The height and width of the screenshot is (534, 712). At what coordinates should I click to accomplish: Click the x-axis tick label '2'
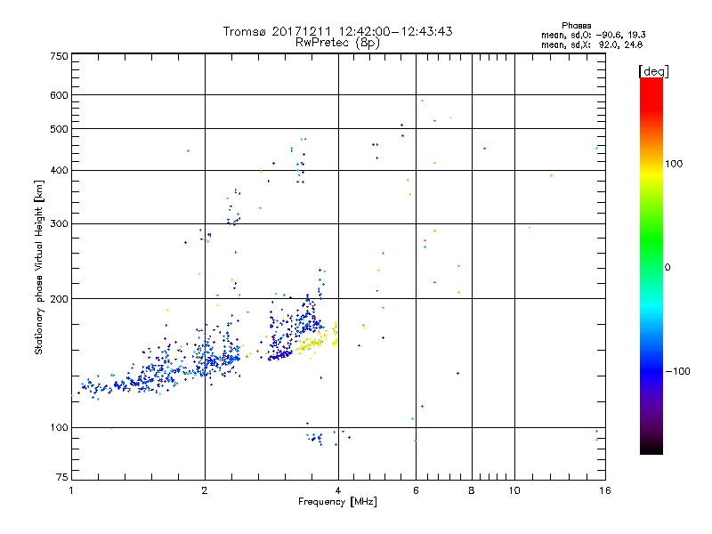tap(205, 490)
